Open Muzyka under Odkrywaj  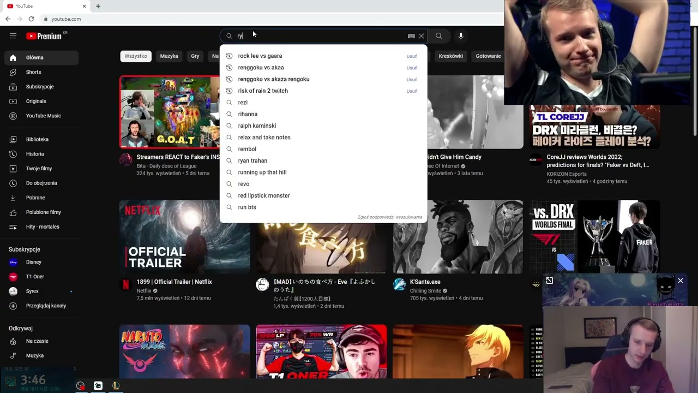41,356
